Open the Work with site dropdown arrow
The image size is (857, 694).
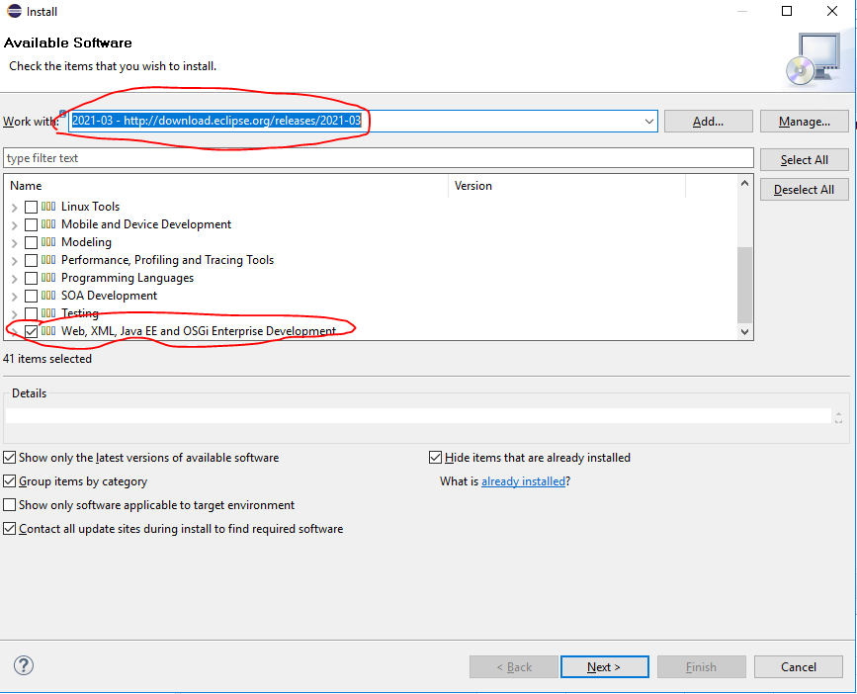tap(648, 122)
